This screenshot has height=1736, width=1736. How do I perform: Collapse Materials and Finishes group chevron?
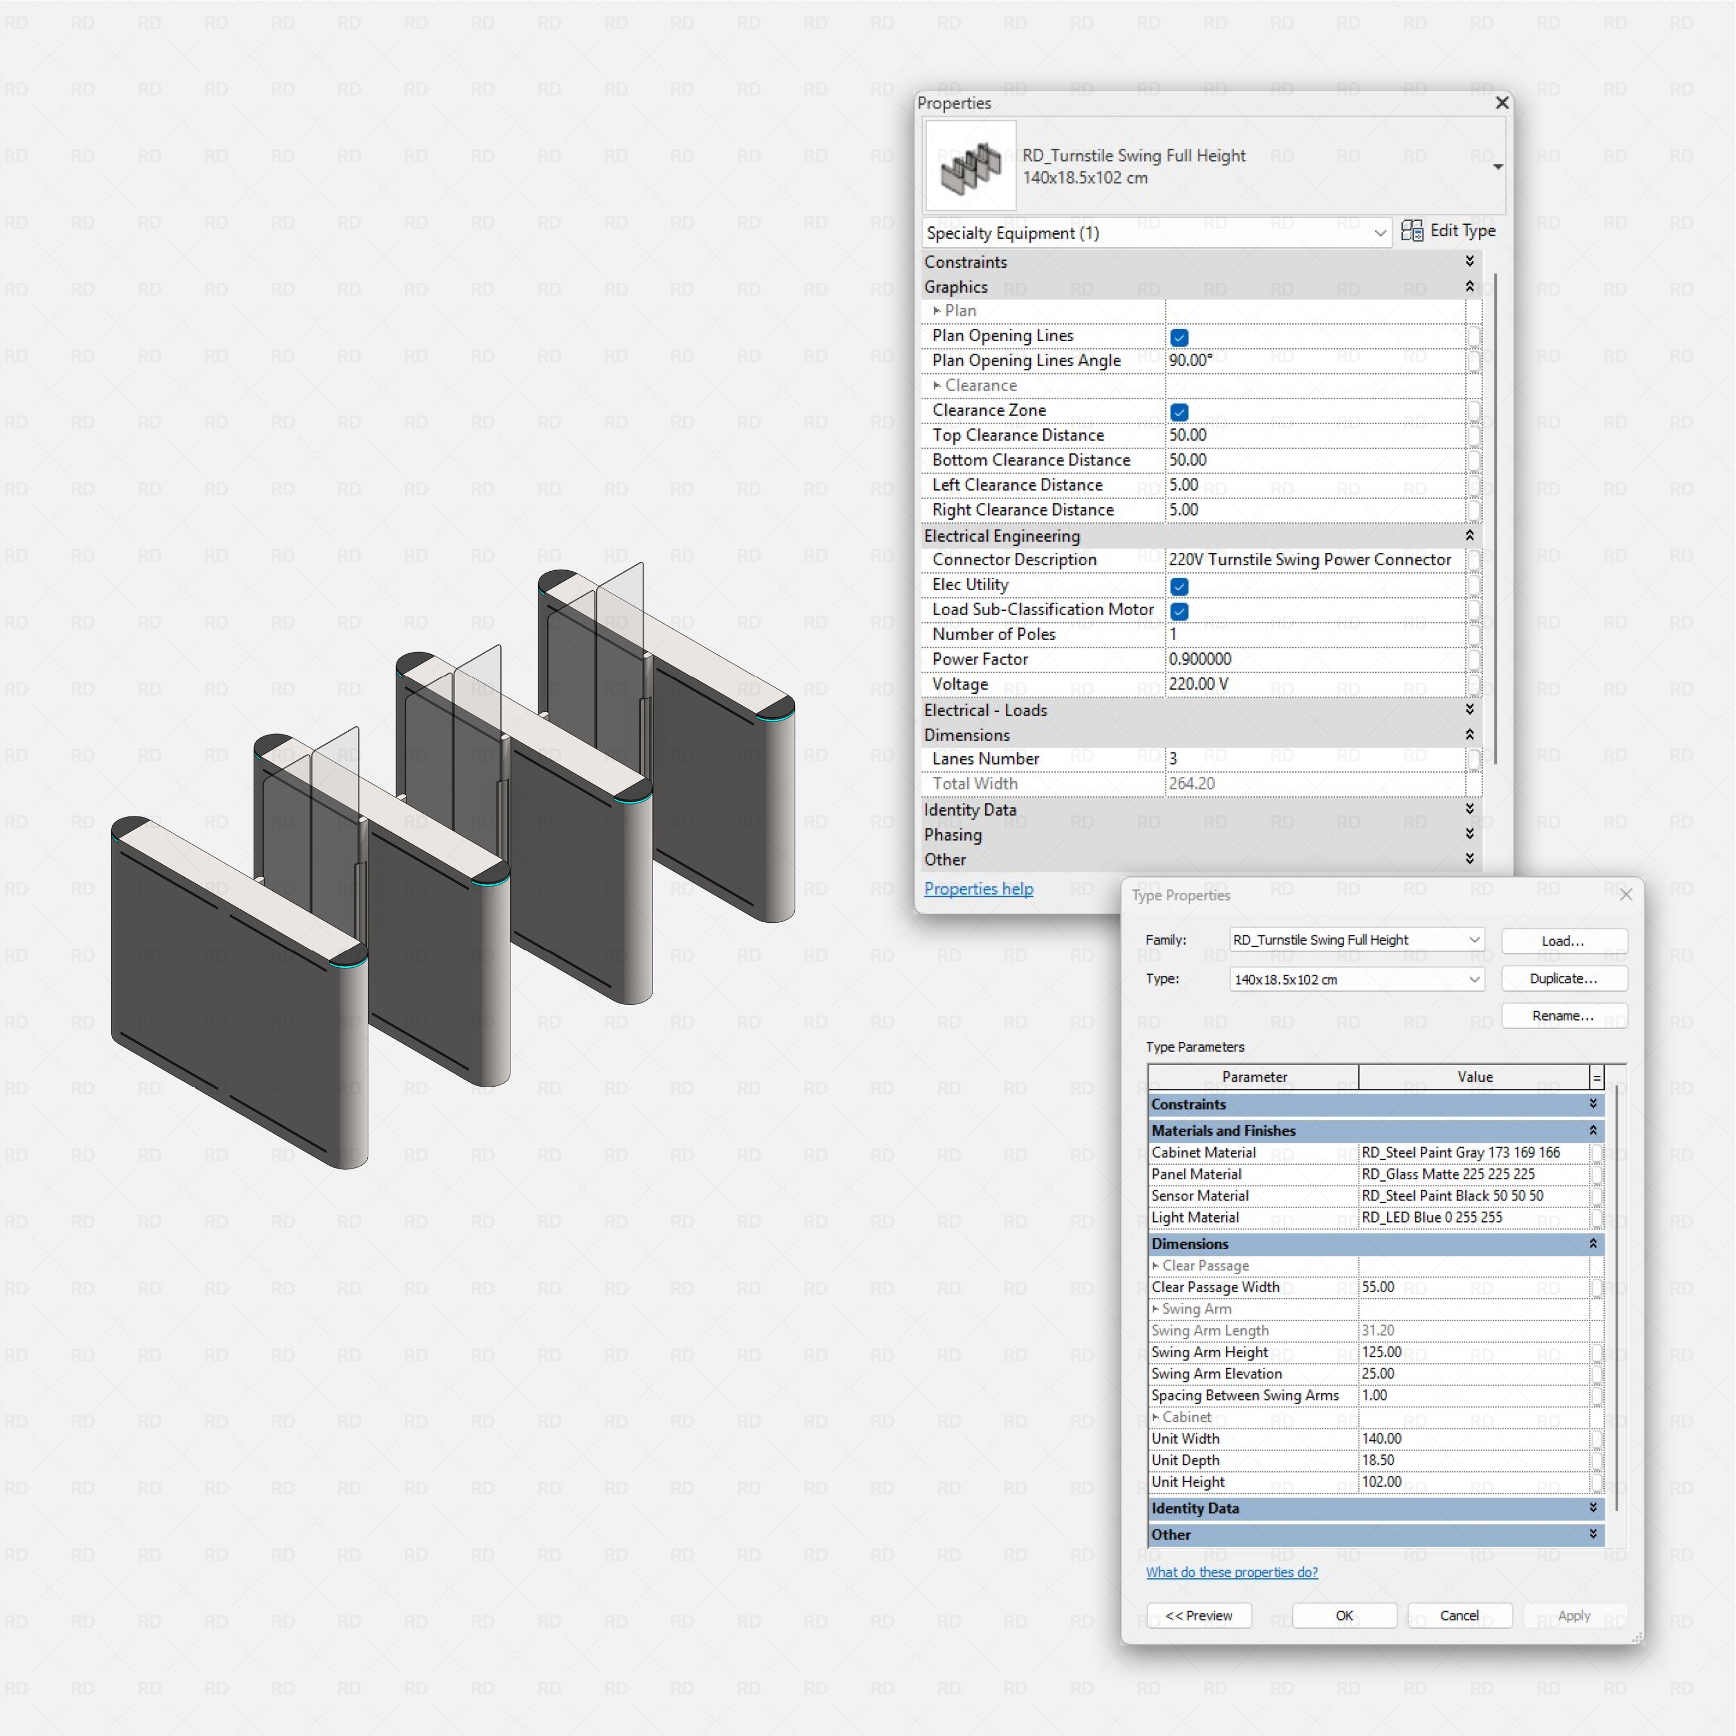tap(1592, 1131)
